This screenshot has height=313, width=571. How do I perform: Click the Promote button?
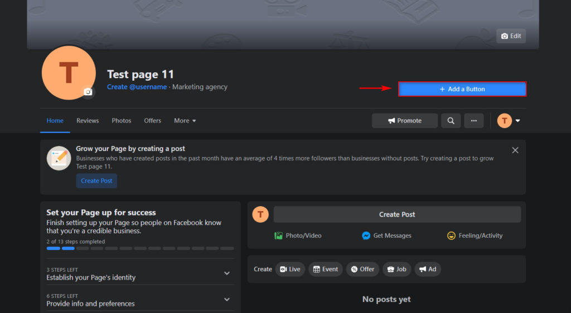405,121
